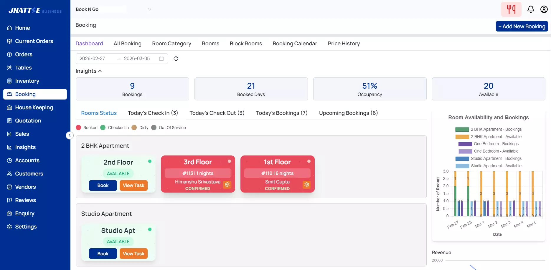The image size is (551, 270).
Task: Toggle the Upcoming Bookings view
Action: tap(348, 113)
